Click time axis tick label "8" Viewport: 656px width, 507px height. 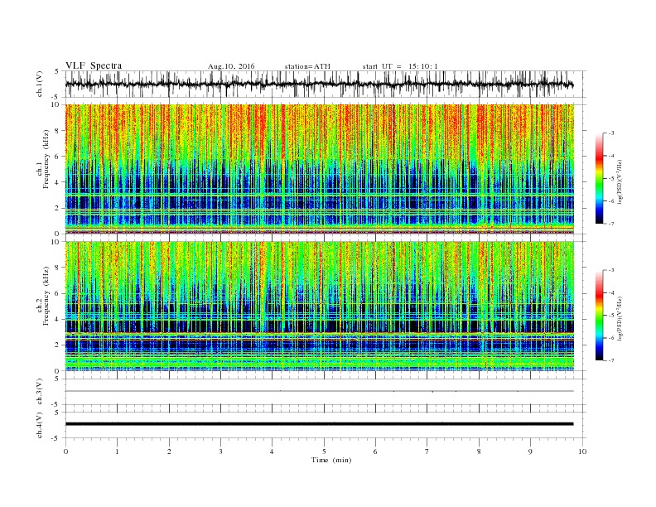pos(479,451)
